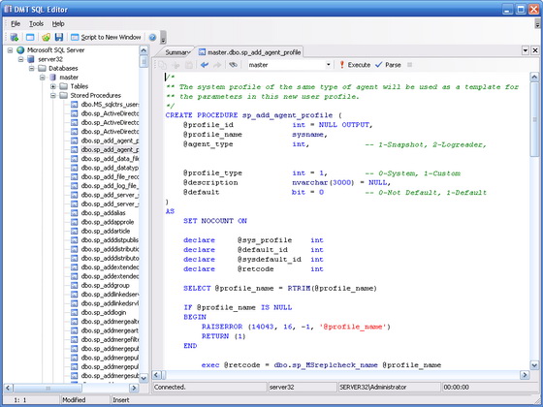Select dbo.sp_addapprole procedure

tap(108, 222)
